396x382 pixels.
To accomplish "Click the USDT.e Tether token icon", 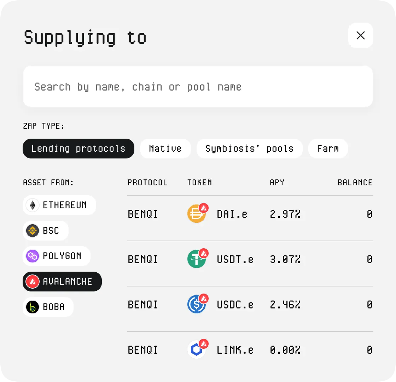I will click(197, 259).
